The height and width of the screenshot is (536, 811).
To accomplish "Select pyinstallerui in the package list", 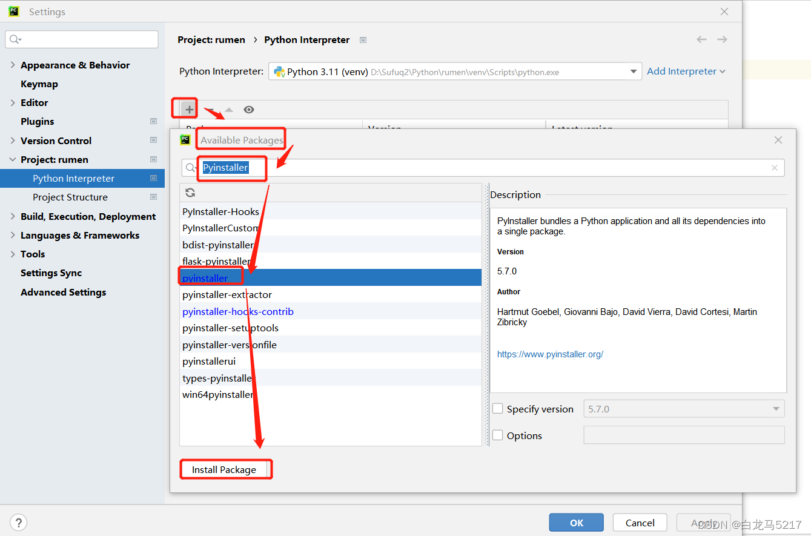I will pyautogui.click(x=331, y=361).
